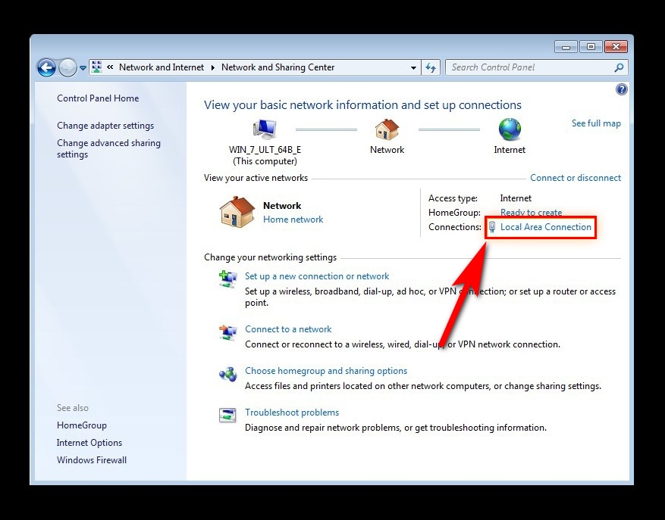Open Local Area Connection status
665x520 pixels.
point(545,227)
